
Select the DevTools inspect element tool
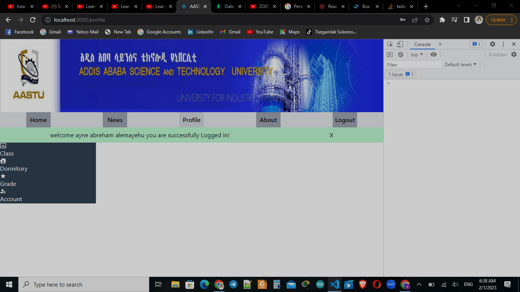click(390, 44)
